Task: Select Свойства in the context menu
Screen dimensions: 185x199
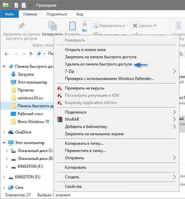Action: pyautogui.click(x=116, y=187)
